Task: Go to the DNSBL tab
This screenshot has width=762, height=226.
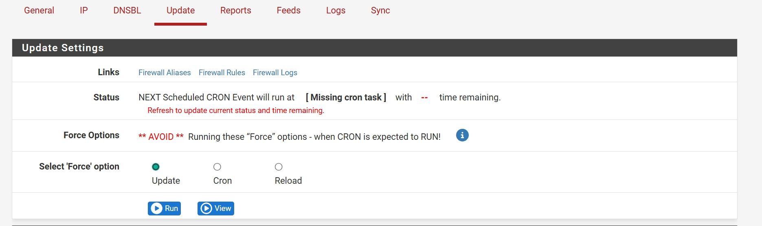Action: (127, 11)
